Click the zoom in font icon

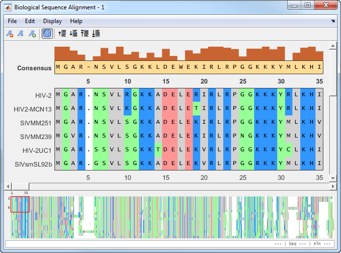click(x=32, y=34)
